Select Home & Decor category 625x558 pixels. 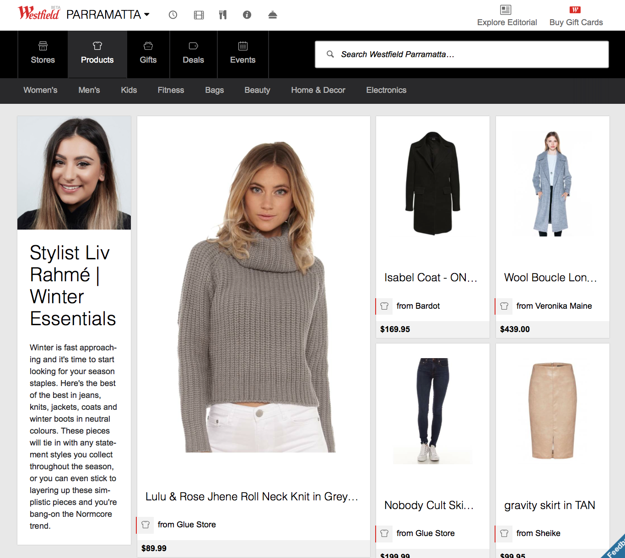tap(318, 90)
